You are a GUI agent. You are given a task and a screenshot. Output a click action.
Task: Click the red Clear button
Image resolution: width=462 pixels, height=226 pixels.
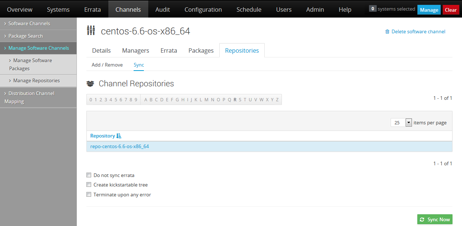pos(451,10)
